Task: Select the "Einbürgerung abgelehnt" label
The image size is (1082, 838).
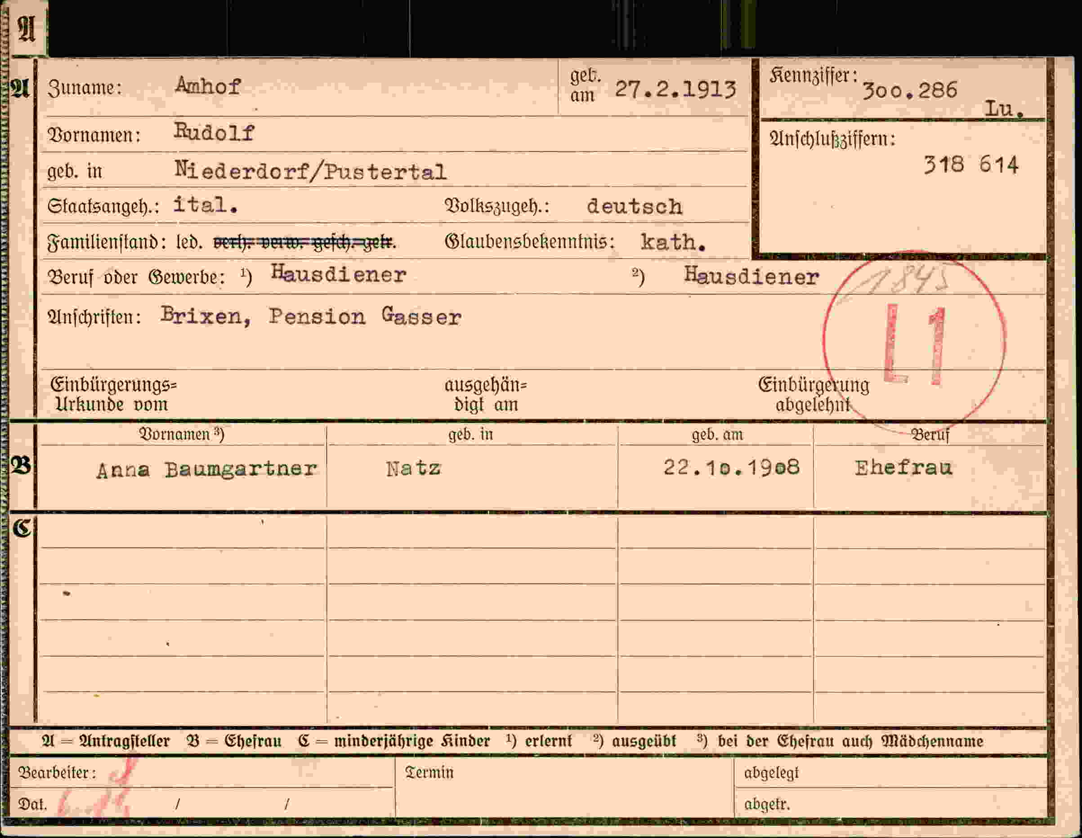Action: click(x=814, y=395)
